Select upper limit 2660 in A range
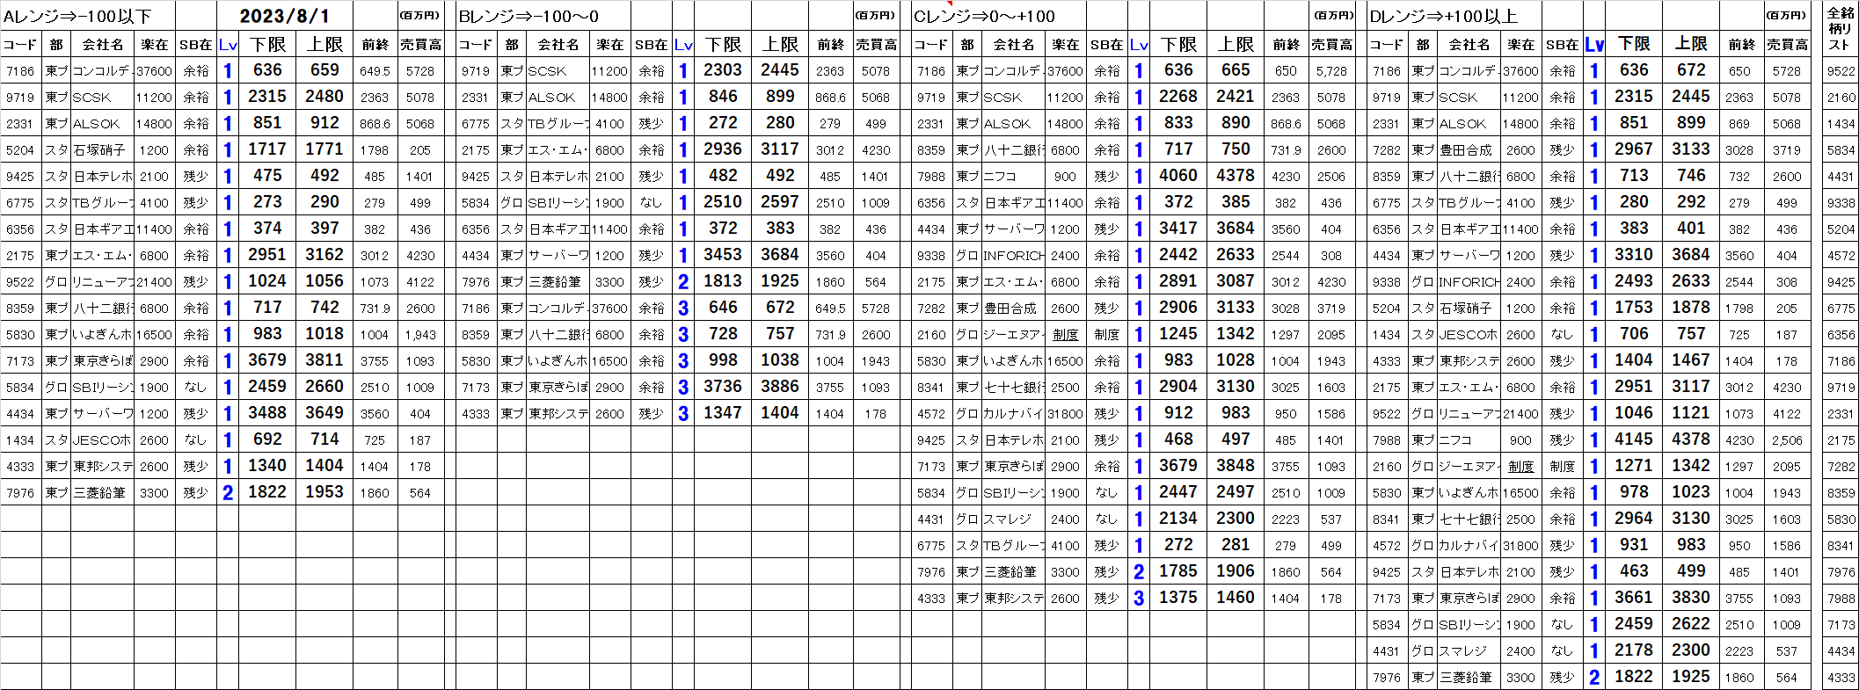 tap(324, 387)
